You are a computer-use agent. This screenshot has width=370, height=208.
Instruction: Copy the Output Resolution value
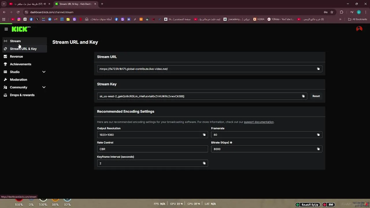[204, 135]
